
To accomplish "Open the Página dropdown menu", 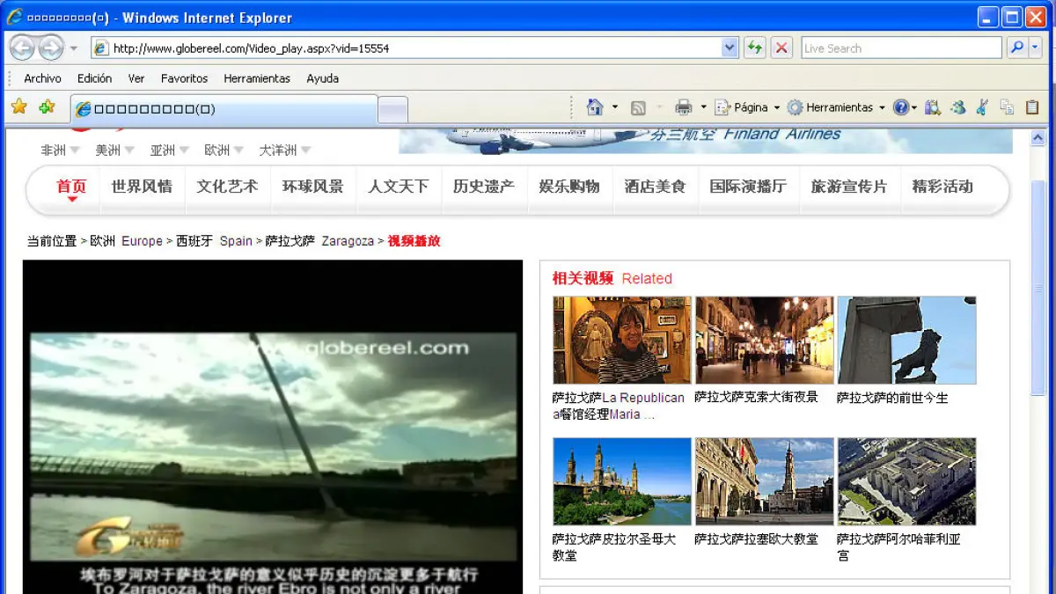I will (x=748, y=107).
